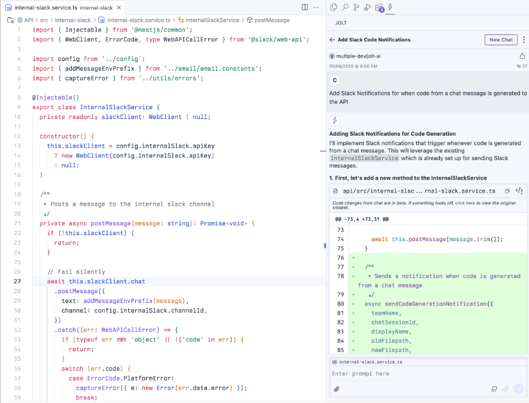Apply code changes with code icon
529x403 pixels.
pyautogui.click(x=519, y=191)
